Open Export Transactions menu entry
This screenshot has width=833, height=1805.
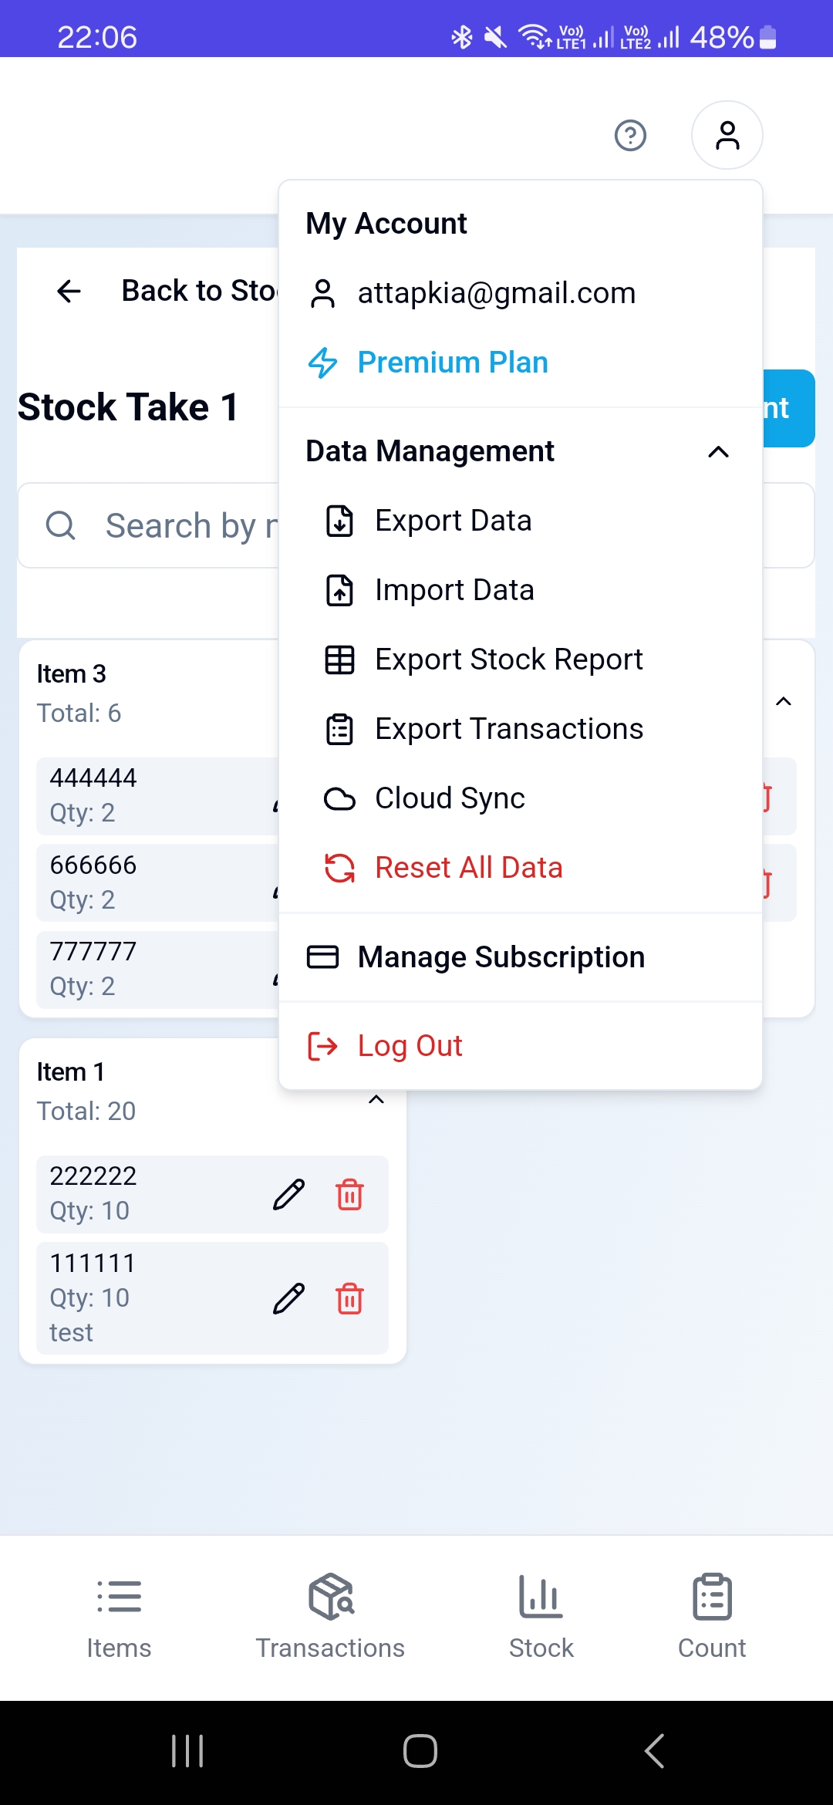click(x=508, y=730)
